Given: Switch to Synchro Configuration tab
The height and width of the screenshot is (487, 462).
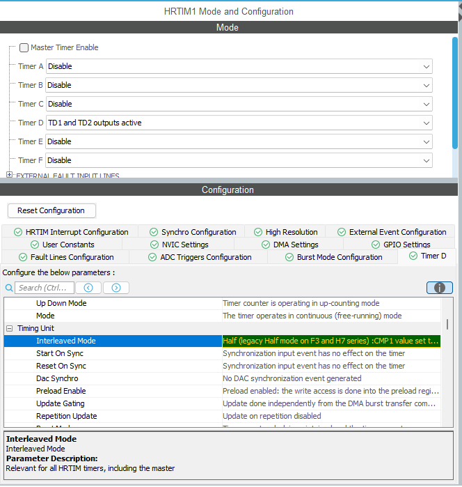Looking at the screenshot, I should click(x=193, y=232).
